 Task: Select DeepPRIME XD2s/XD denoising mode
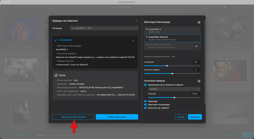(x=172, y=38)
